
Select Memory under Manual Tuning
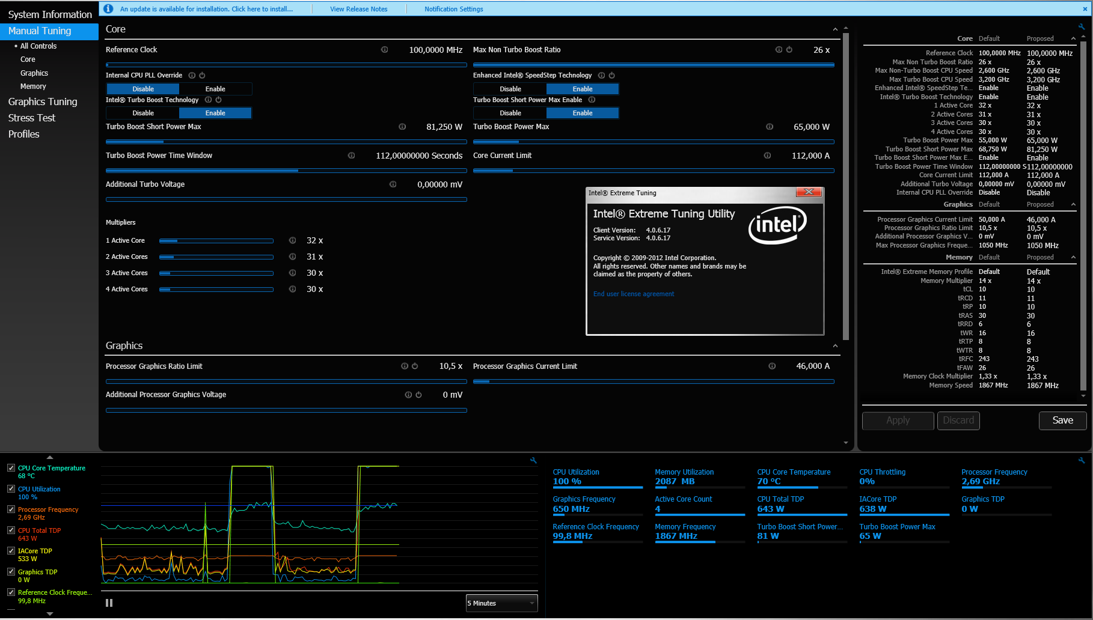click(33, 87)
